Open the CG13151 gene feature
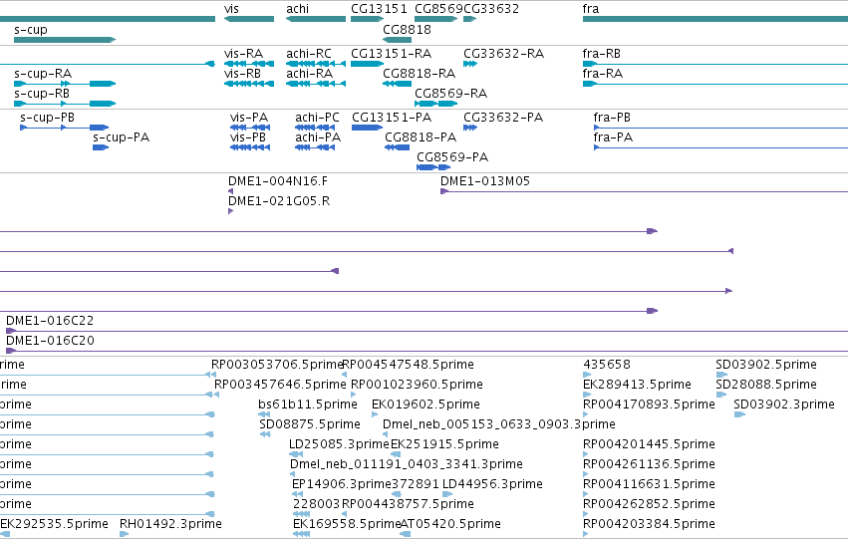848x539 pixels. coord(367,19)
